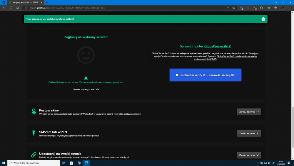Close the green vote confirmation banner
Screen dimensions: 294x166
[263, 19]
